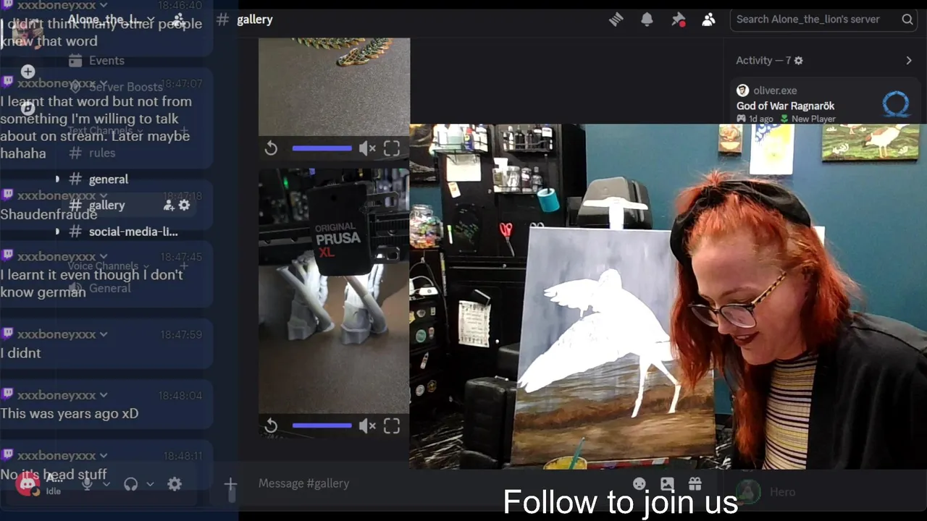The width and height of the screenshot is (927, 521).
Task: Open the rules channel
Action: point(102,153)
